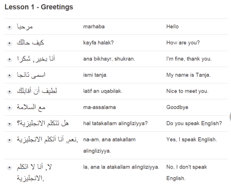Screen dimensions: 231x188
Task: Play audio for marhaba (Hello)
Action: pos(10,27)
